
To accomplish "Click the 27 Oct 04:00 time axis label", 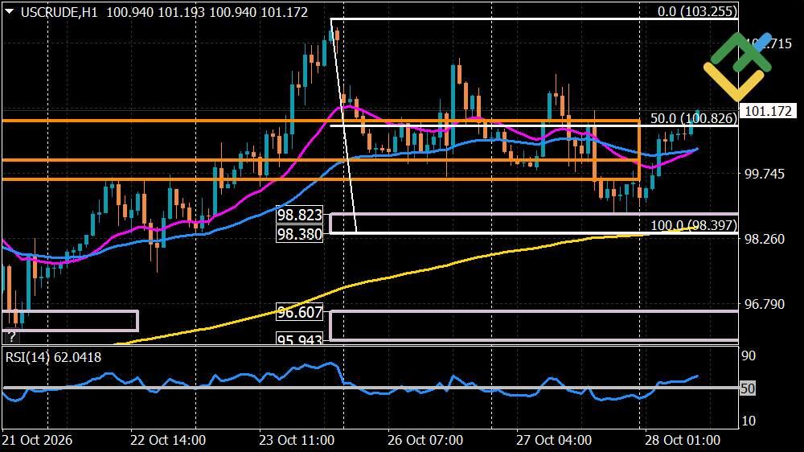I will point(554,440).
